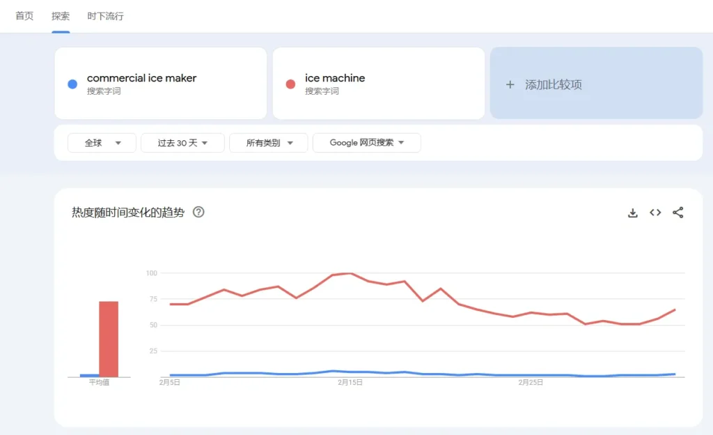
Task: Open the Google 网页搜索 selector
Action: point(367,142)
